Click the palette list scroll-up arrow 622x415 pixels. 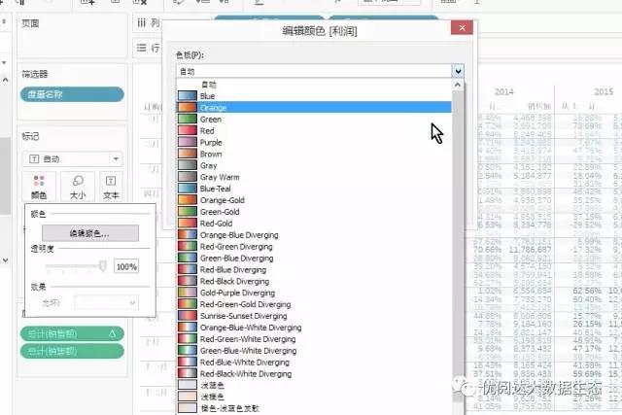[x=458, y=85]
